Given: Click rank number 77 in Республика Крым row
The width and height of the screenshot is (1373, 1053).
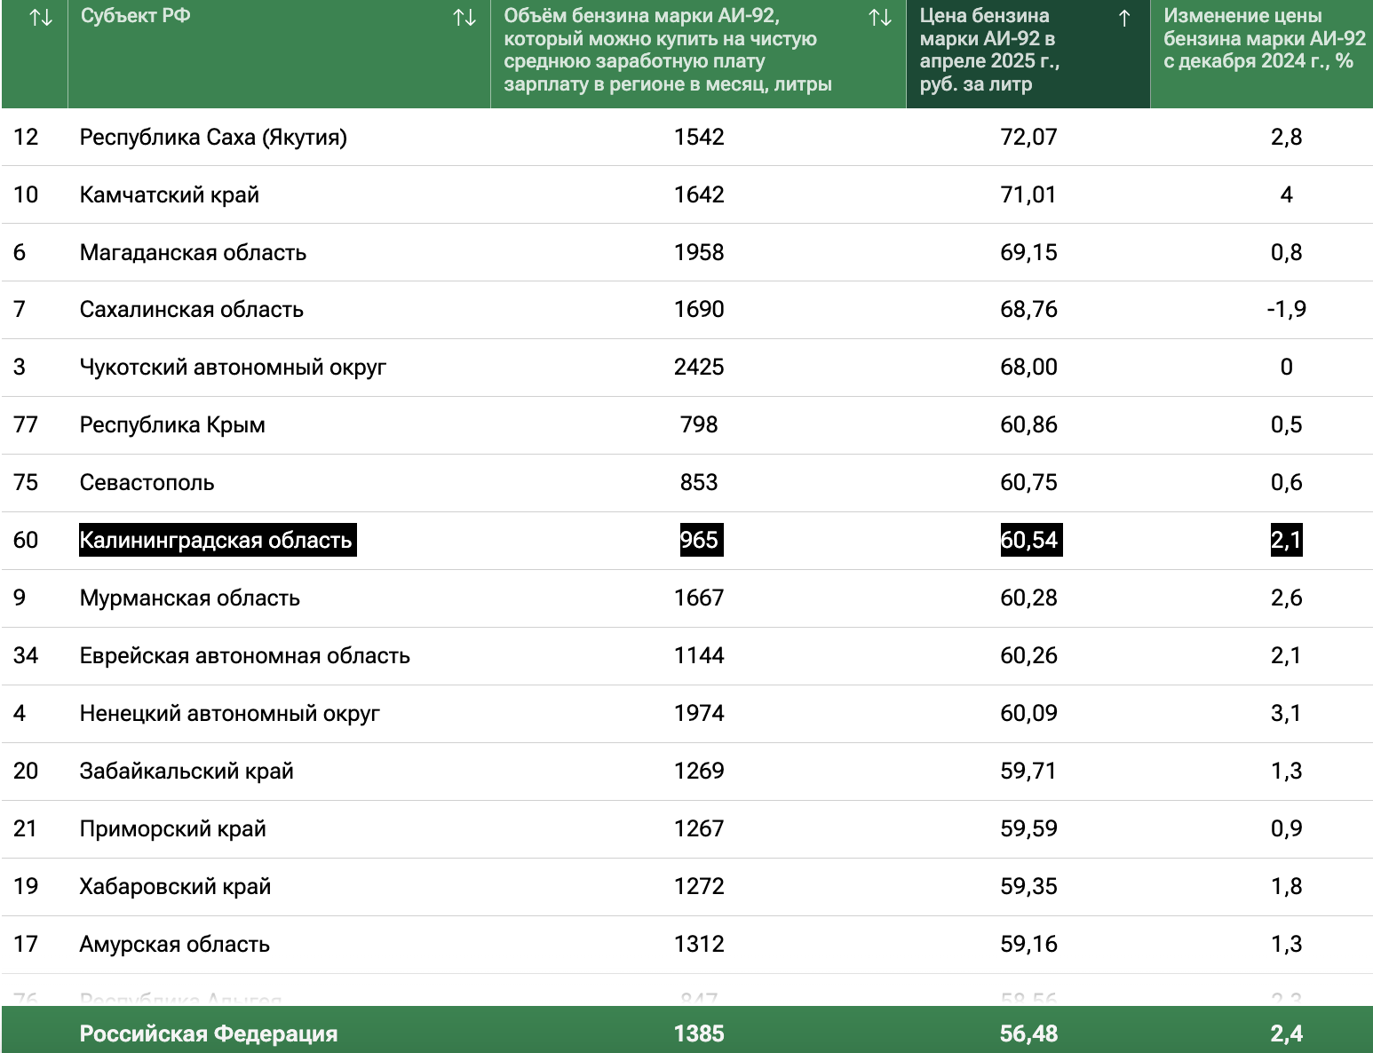Looking at the screenshot, I should [x=26, y=425].
